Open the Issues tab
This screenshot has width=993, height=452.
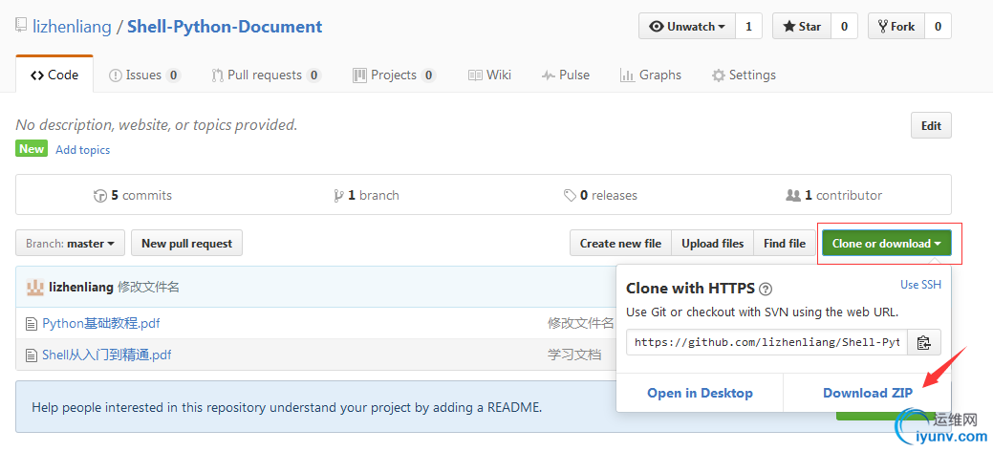[145, 75]
